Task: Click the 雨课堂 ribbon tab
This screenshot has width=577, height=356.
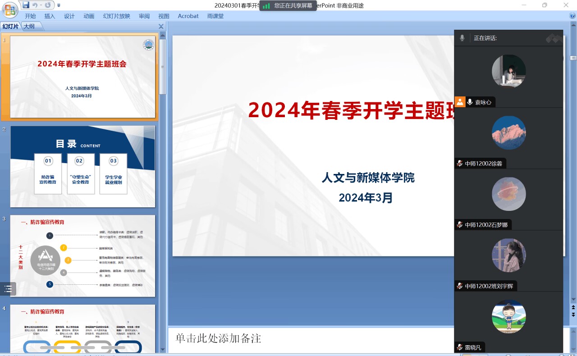Action: click(x=215, y=16)
